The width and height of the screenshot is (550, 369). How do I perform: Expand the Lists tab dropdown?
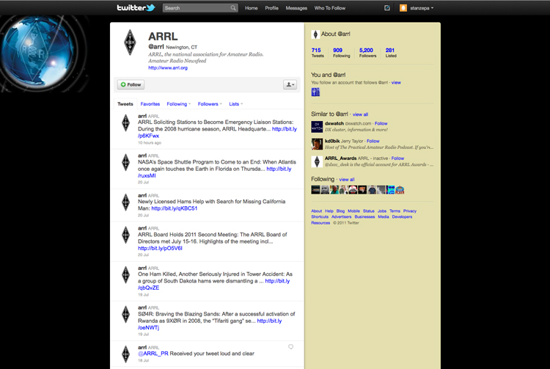click(x=235, y=104)
